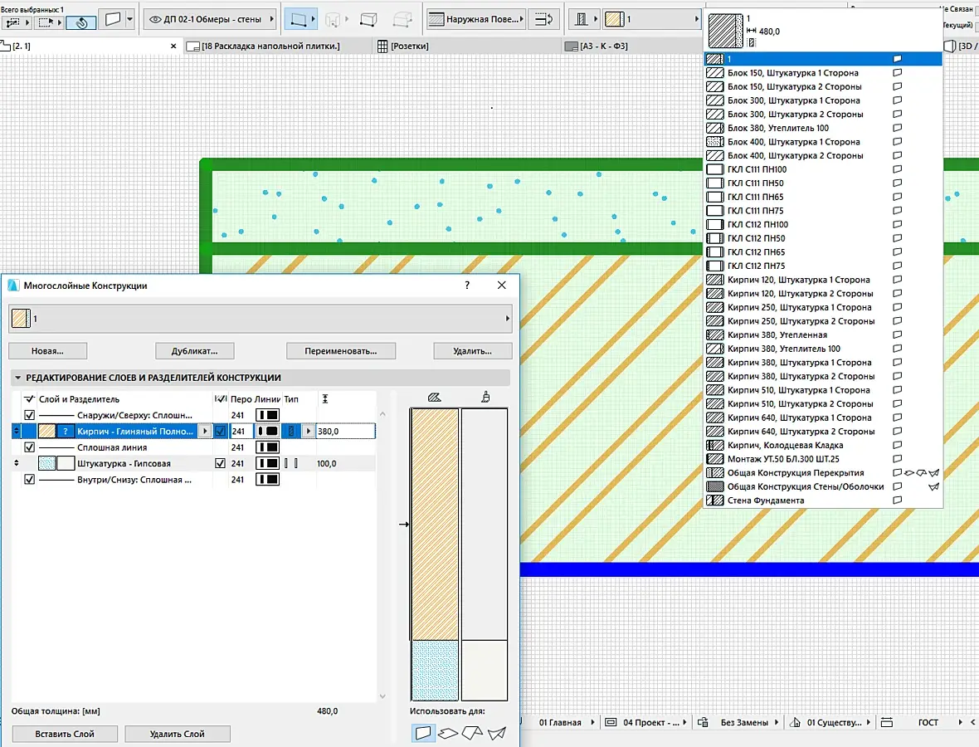Expand the Наружная Пове... surface dropdown
This screenshot has height=747, width=979.
click(x=476, y=18)
